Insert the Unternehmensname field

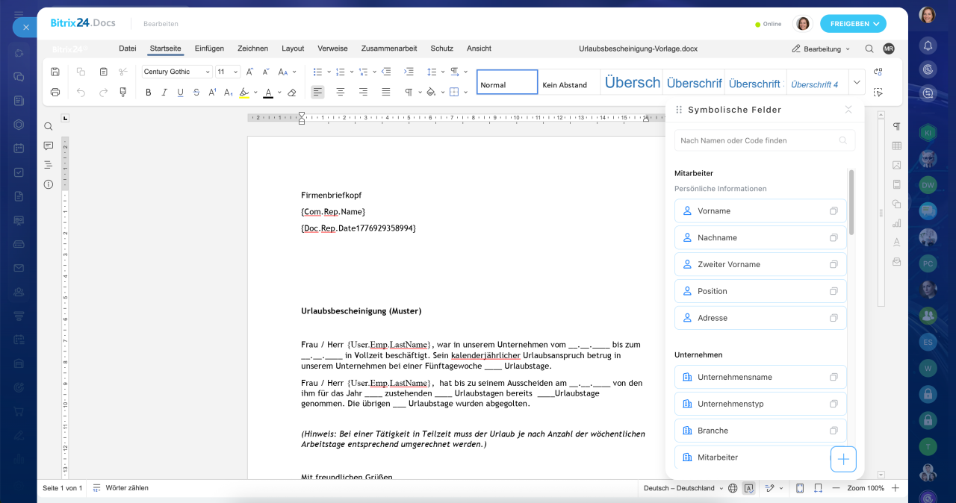click(760, 378)
